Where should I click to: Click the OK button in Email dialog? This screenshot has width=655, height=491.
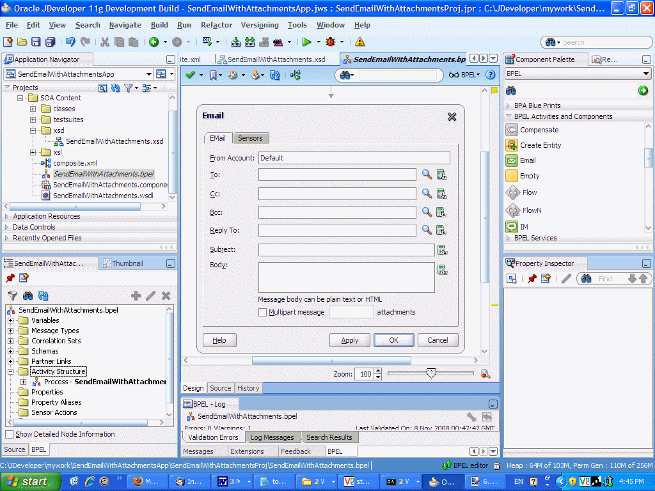393,340
